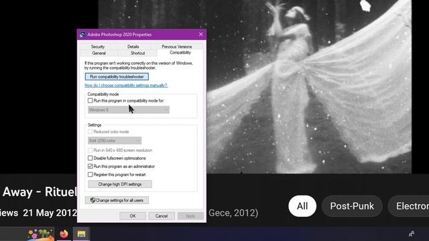The width and height of the screenshot is (429, 241).
Task: Click the 21 May 2012 upload date text
Action: 50,213
